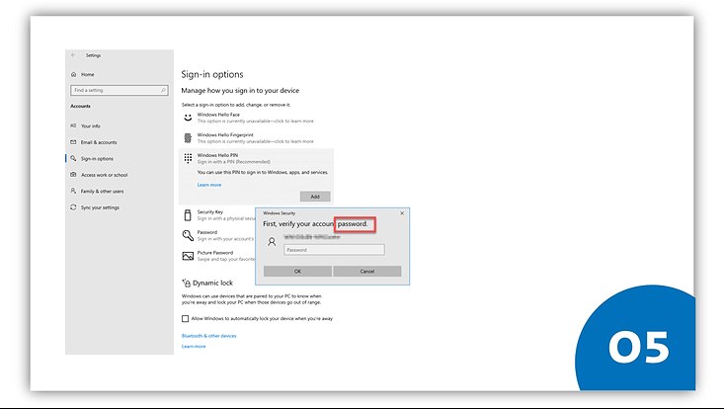Click the Find a setting search box
This screenshot has height=409, width=724.
118,90
